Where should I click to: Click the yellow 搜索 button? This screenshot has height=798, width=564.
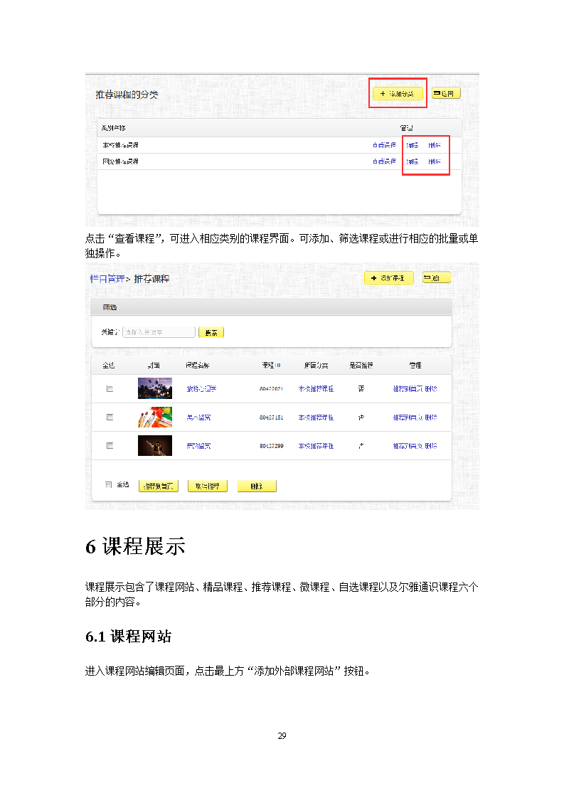pos(211,332)
